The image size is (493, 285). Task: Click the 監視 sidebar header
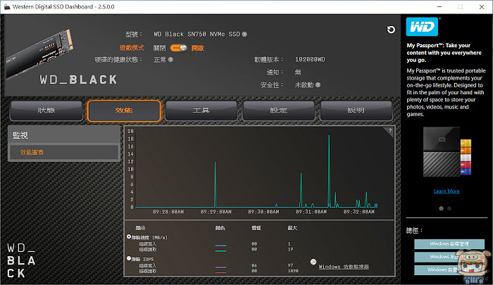(x=64, y=135)
